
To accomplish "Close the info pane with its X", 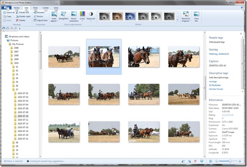I will click(x=241, y=33).
